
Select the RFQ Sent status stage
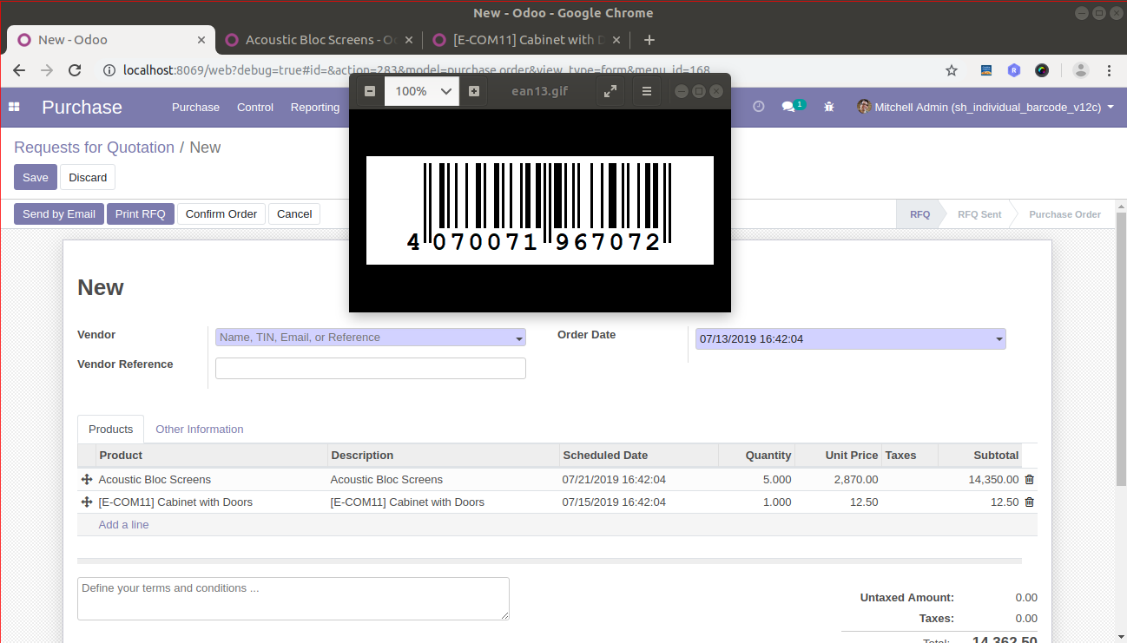tap(979, 214)
